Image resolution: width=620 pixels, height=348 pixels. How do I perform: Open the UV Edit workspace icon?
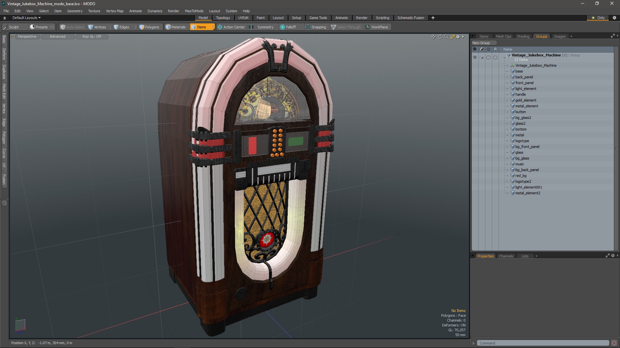coord(243,17)
